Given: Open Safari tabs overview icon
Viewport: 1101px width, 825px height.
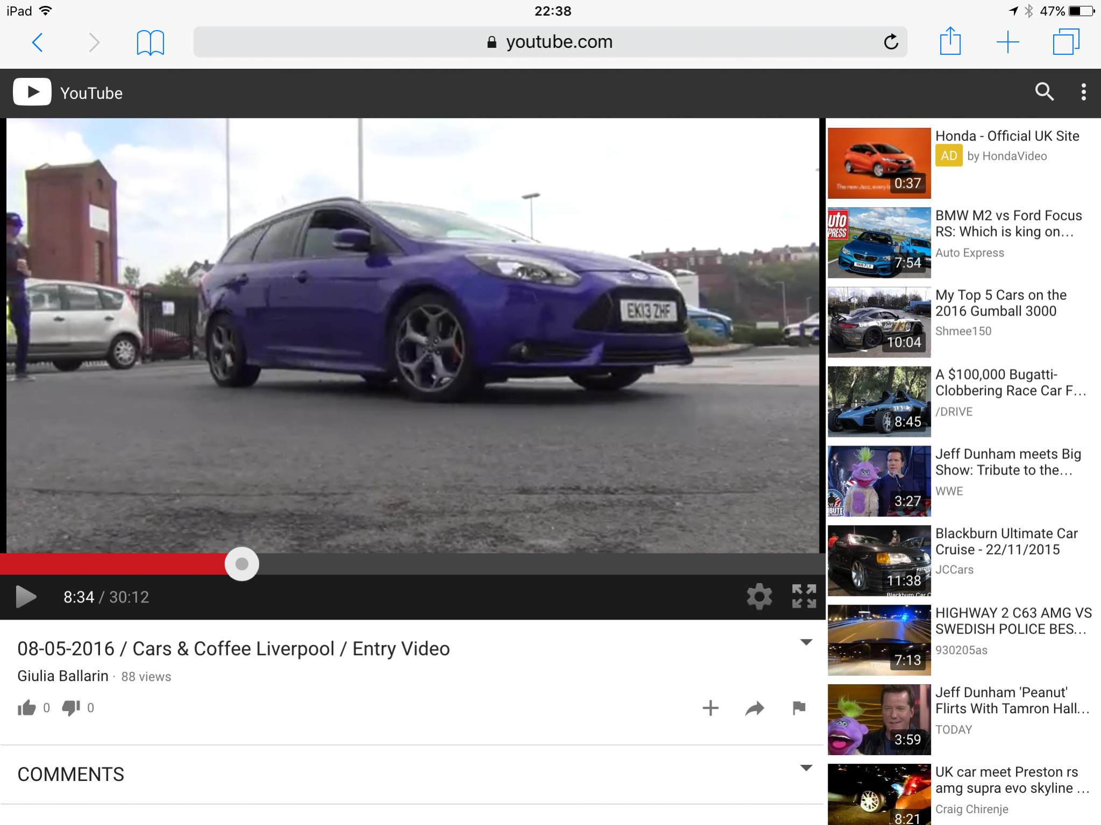Looking at the screenshot, I should [x=1066, y=42].
